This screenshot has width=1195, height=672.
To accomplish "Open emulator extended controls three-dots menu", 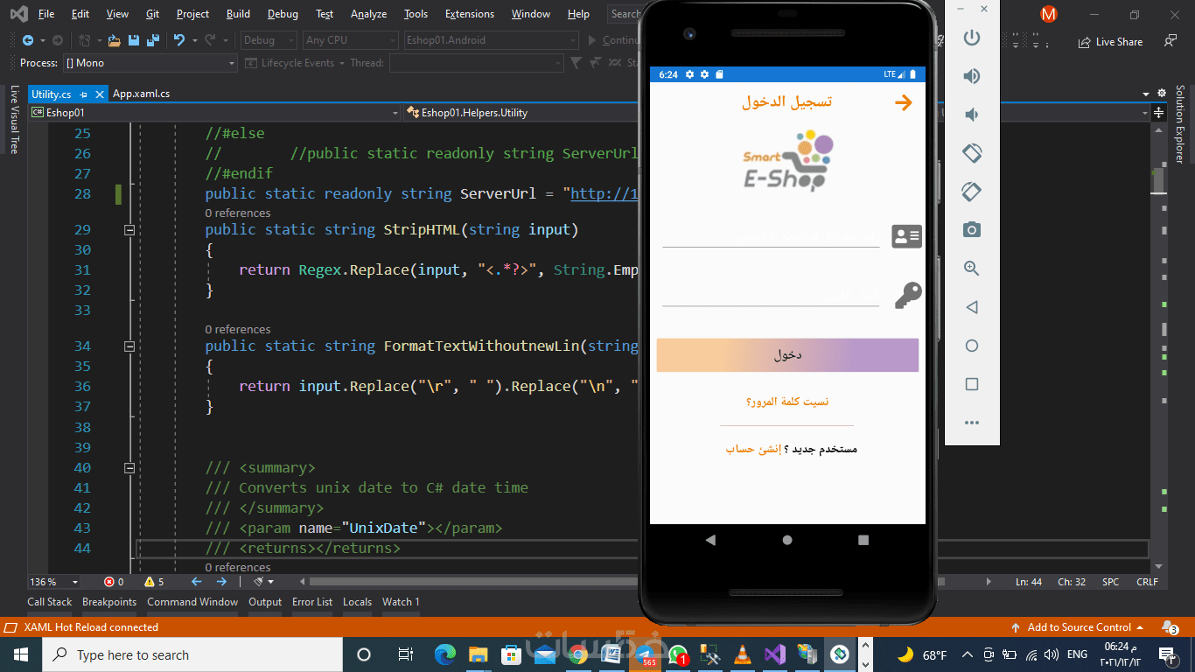I will 971,423.
